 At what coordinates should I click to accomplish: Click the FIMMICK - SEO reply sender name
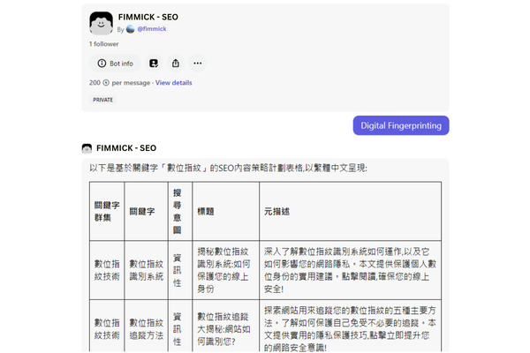point(126,148)
